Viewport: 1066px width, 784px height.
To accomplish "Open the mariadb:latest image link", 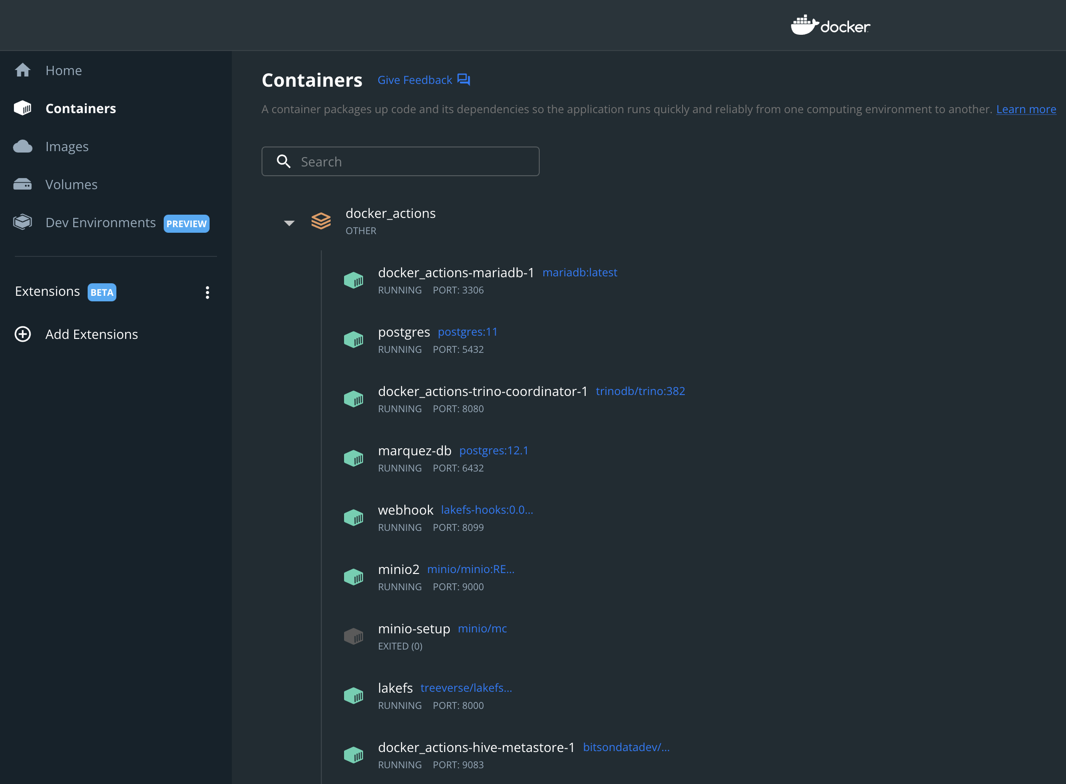I will coord(580,273).
